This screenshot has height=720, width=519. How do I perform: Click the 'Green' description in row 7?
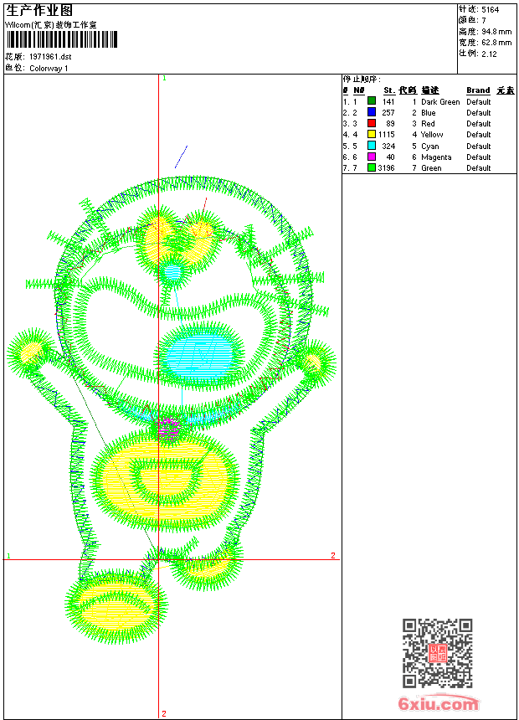tap(431, 168)
